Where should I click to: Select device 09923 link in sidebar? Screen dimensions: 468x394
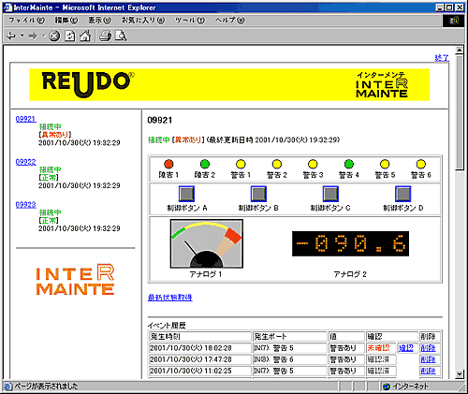(26, 205)
